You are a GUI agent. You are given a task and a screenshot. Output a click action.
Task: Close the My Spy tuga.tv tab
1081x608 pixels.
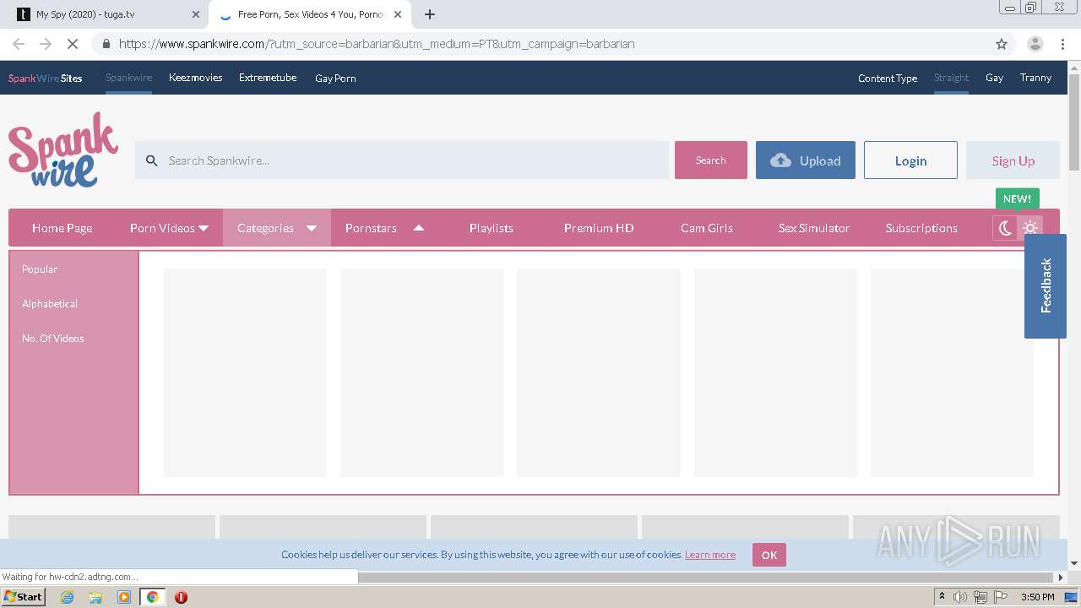coord(195,14)
